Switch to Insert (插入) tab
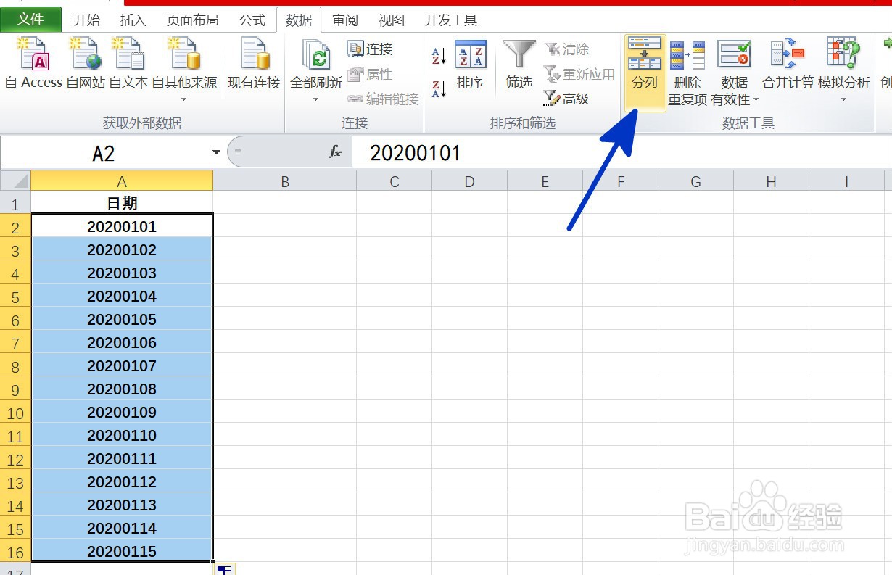 [133, 20]
